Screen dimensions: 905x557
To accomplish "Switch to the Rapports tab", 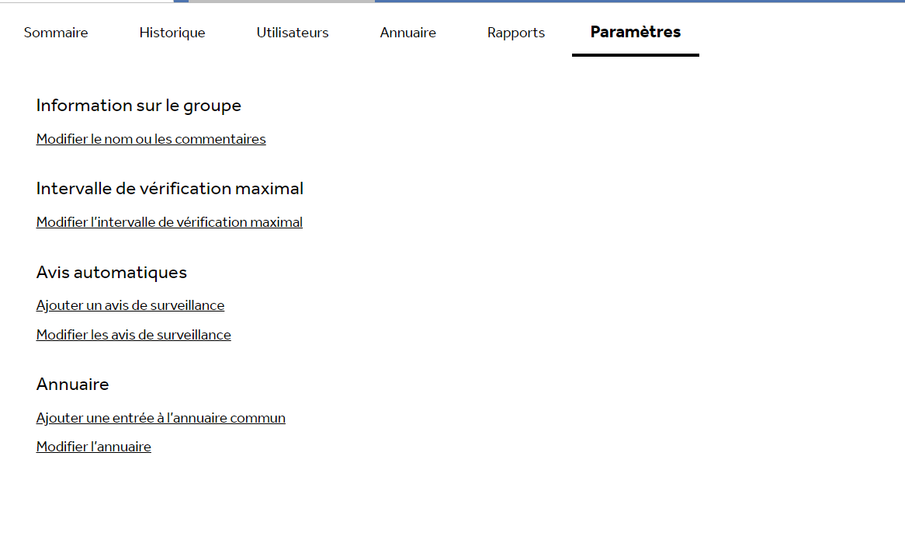I will pos(515,33).
